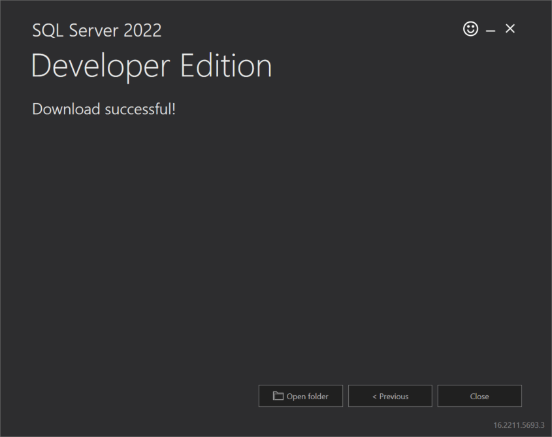Viewport: 552px width, 437px height.
Task: Click the folder icon on Open folder
Action: click(278, 396)
